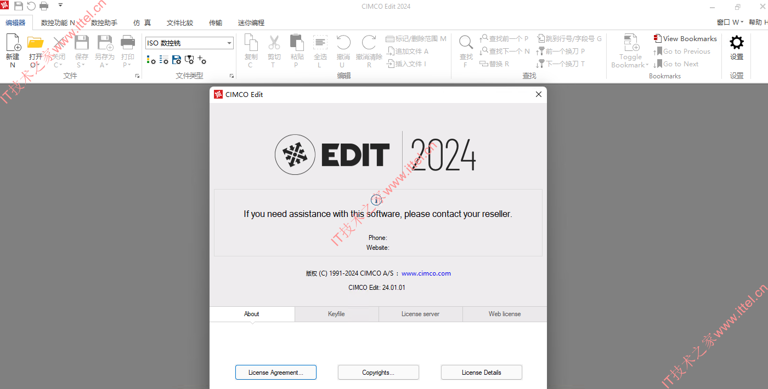Click 查找下一个 N in the ribbon
This screenshot has width=768, height=389.
(x=505, y=52)
